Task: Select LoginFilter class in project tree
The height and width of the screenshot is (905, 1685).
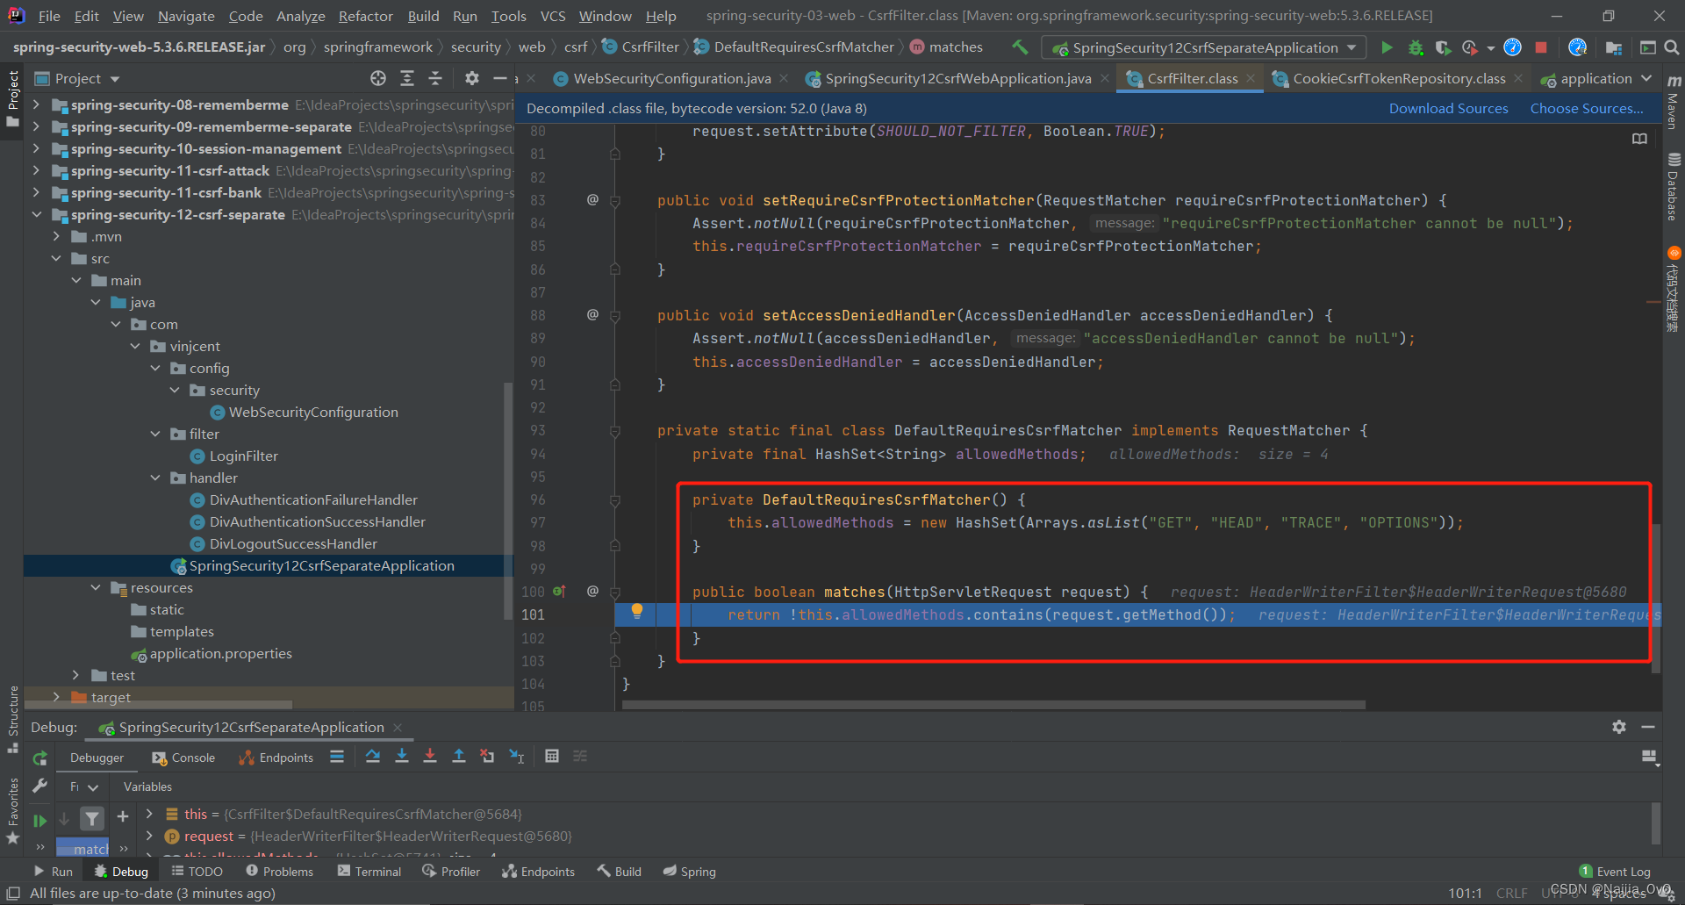Action: (x=243, y=456)
